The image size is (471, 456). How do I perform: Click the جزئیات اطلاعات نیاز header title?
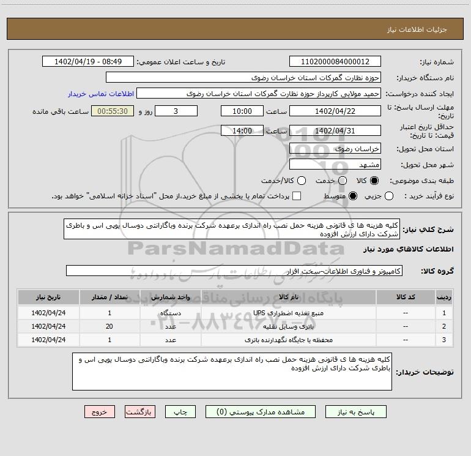coord(417,29)
